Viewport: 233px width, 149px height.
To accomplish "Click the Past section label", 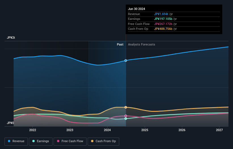I will tap(120, 45).
